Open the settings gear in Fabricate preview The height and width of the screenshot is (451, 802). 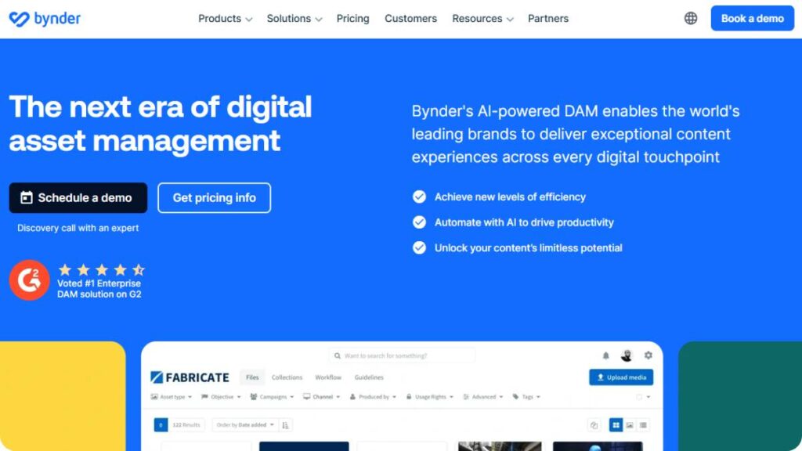coord(648,355)
